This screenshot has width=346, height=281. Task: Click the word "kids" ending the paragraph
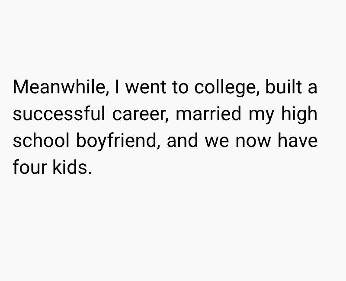tap(72, 168)
